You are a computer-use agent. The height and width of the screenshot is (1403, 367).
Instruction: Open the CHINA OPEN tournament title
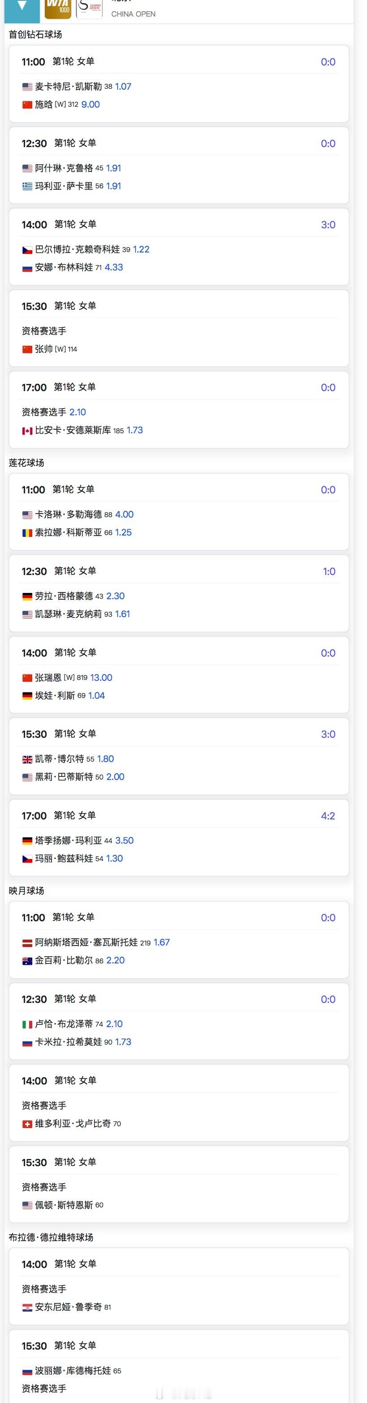click(x=133, y=14)
